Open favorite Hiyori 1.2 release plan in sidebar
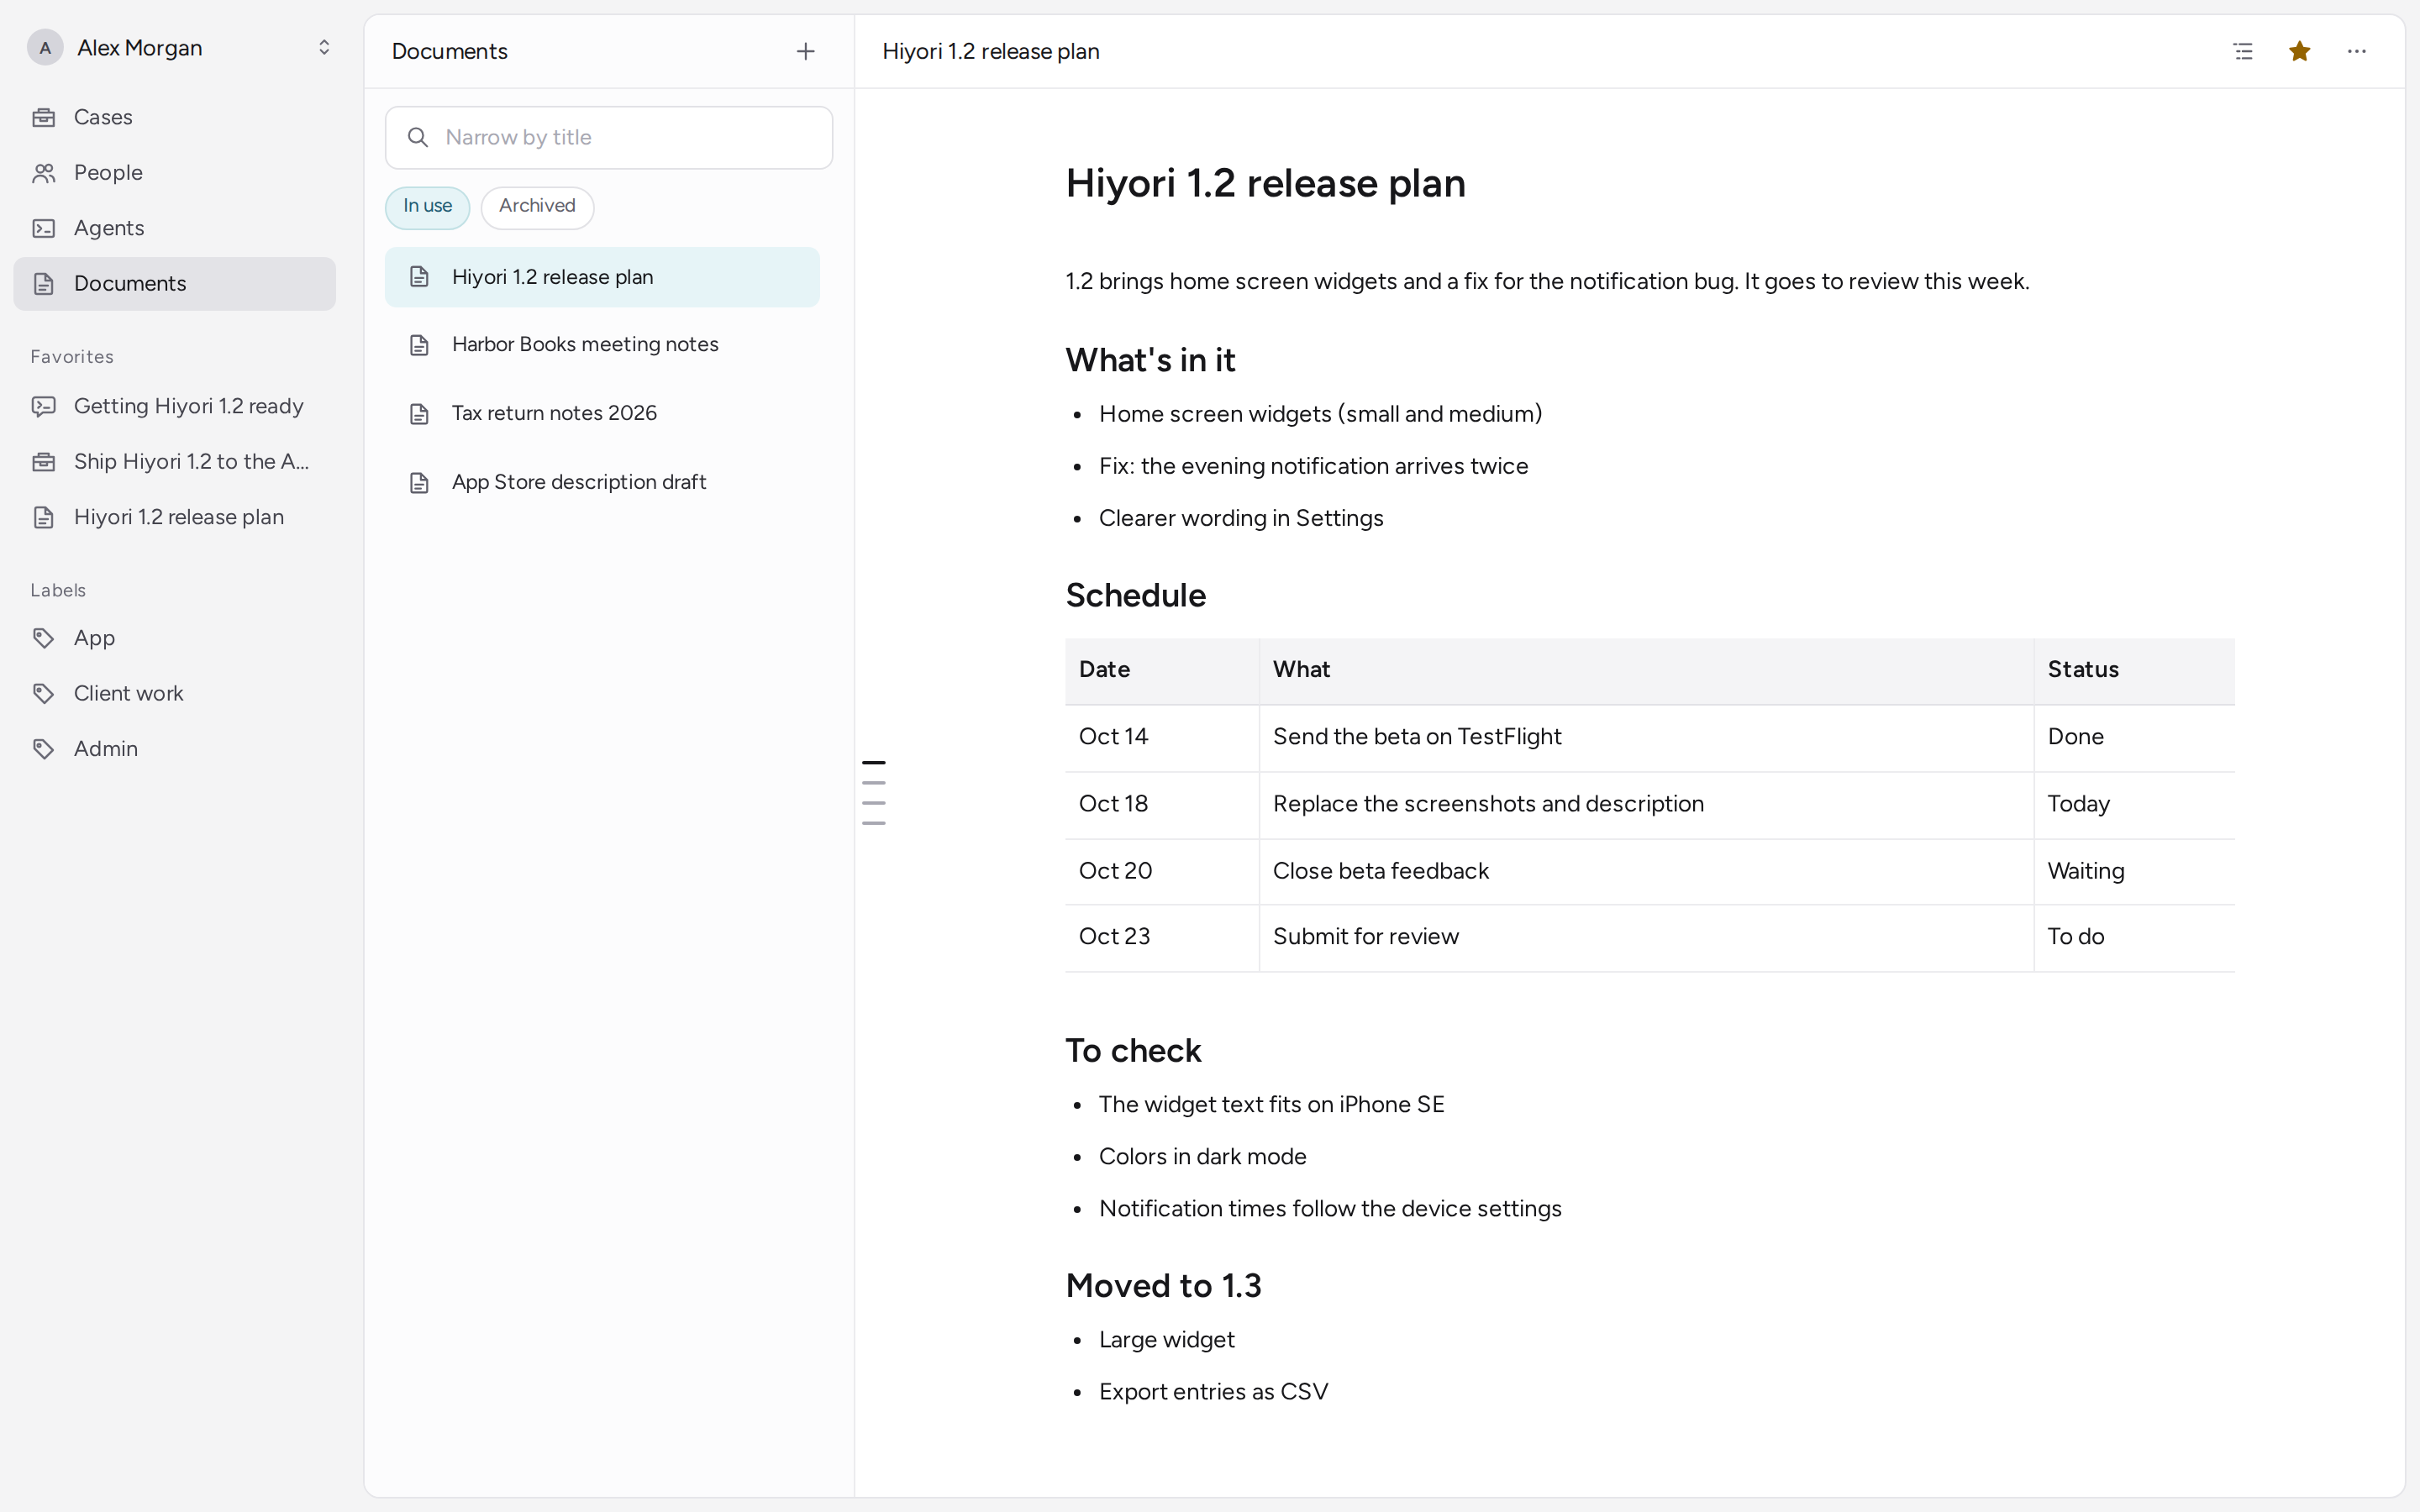The height and width of the screenshot is (1512, 2420). click(x=174, y=517)
